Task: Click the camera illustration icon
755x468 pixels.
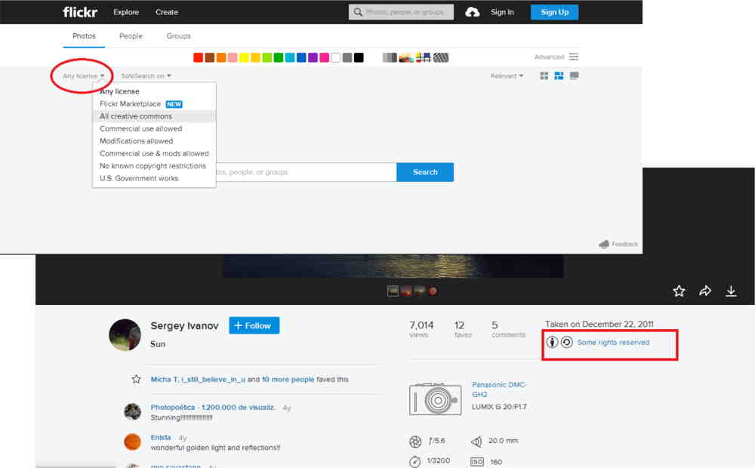Action: coord(436,399)
